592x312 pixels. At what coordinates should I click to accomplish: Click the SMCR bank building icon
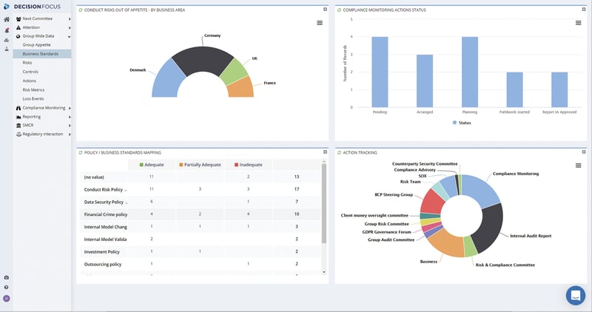click(x=18, y=125)
